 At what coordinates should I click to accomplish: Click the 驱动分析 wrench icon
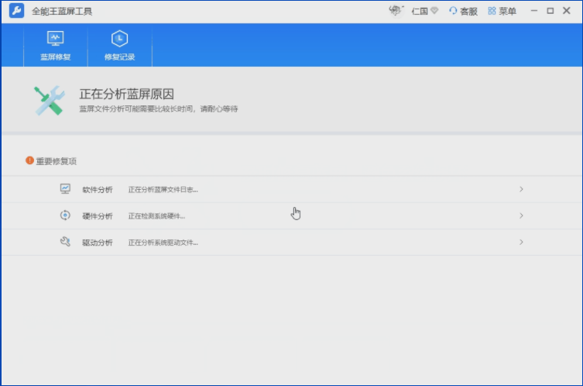click(65, 242)
